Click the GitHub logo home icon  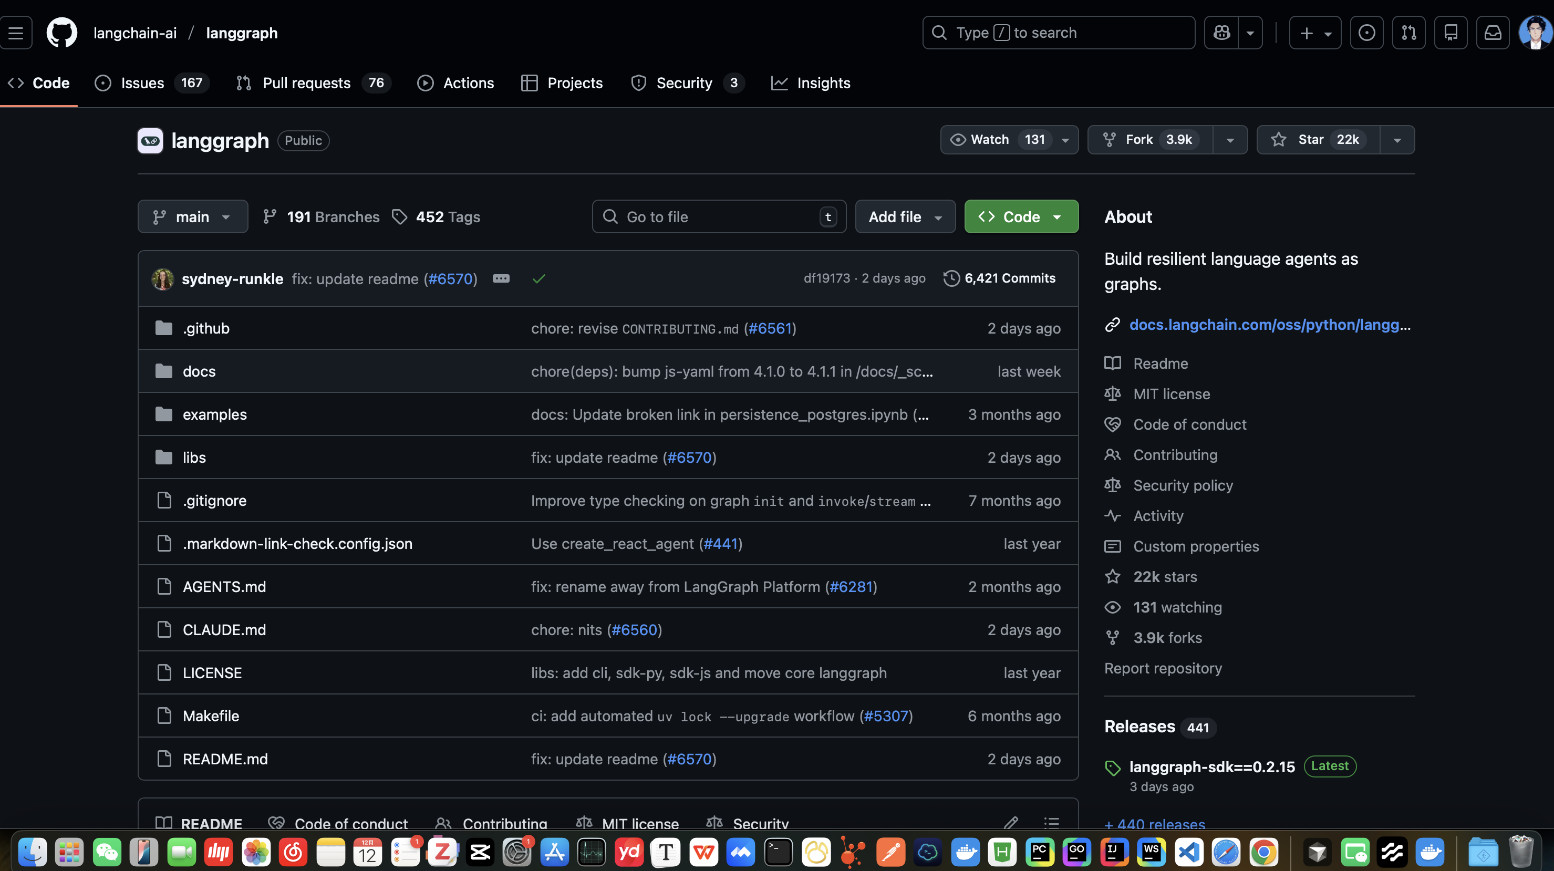(61, 33)
